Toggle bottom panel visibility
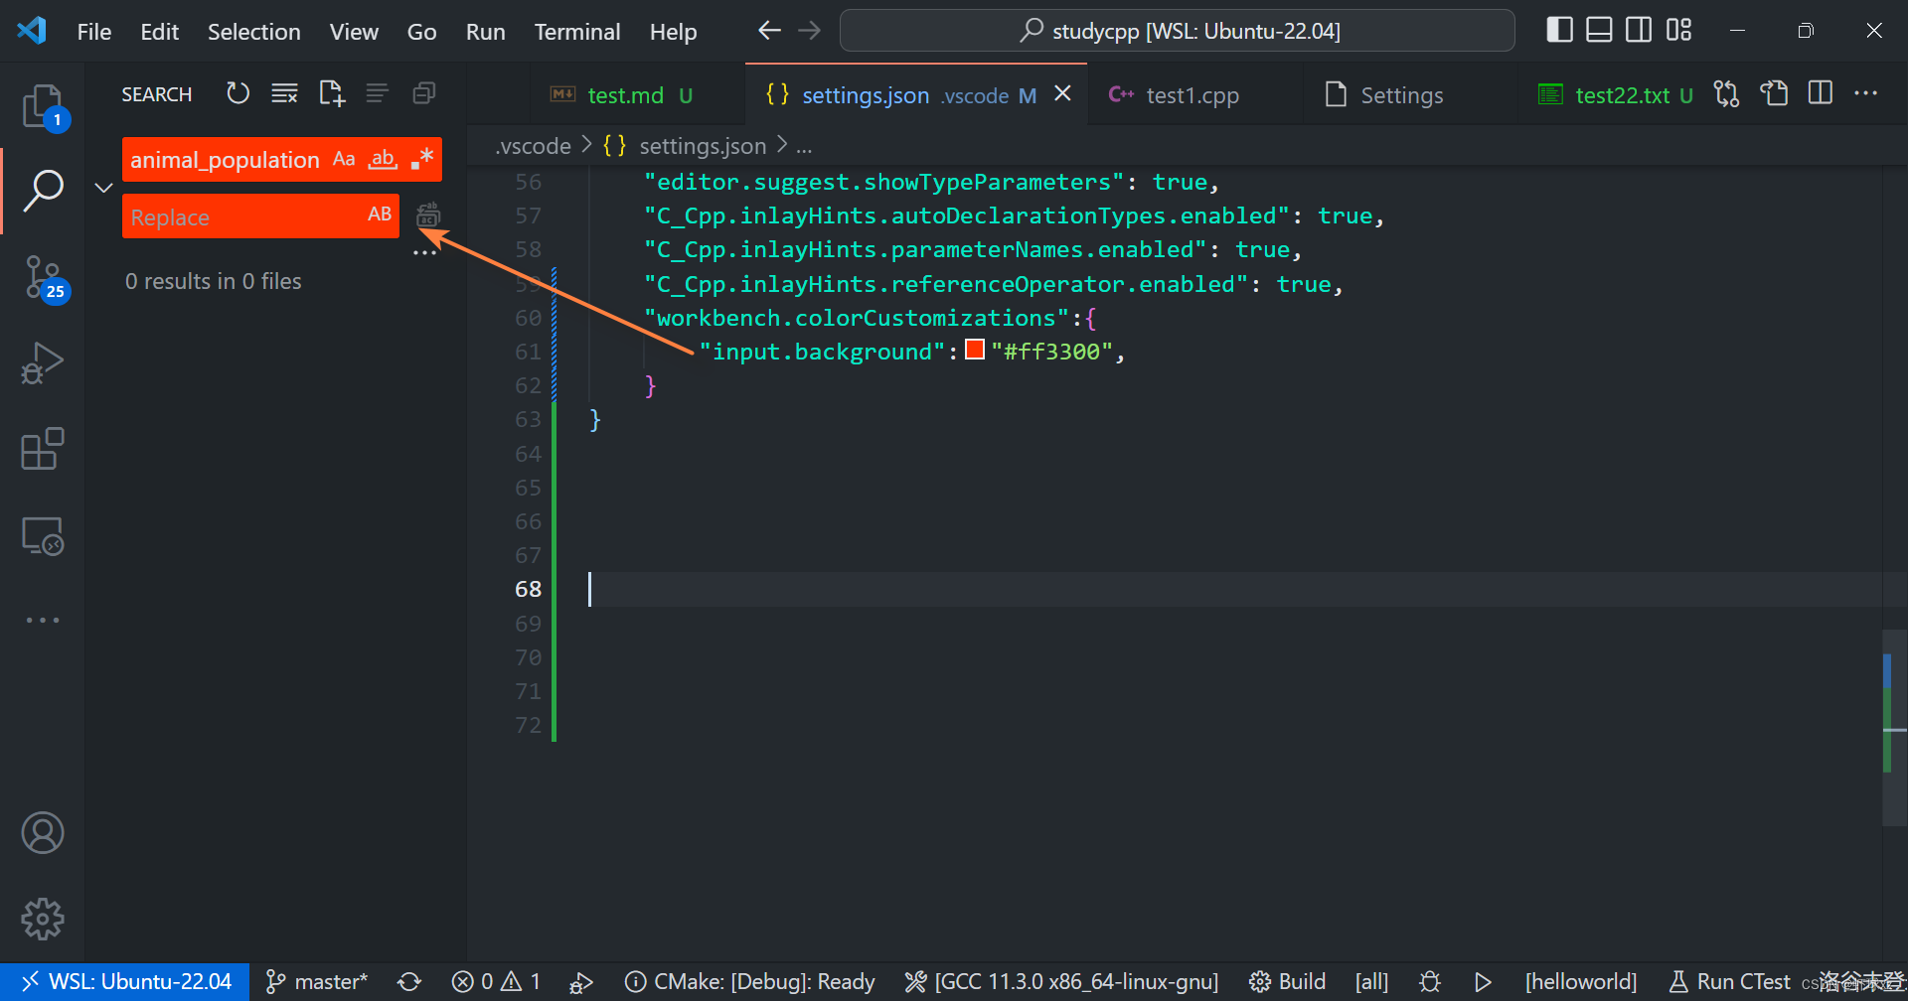The width and height of the screenshot is (1908, 1001). click(x=1599, y=30)
